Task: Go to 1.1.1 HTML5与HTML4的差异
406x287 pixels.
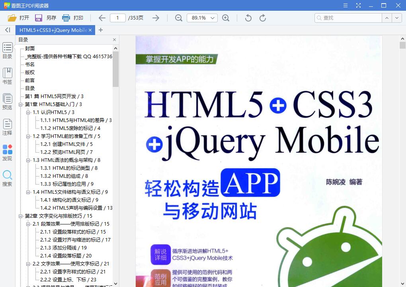Action: point(76,120)
